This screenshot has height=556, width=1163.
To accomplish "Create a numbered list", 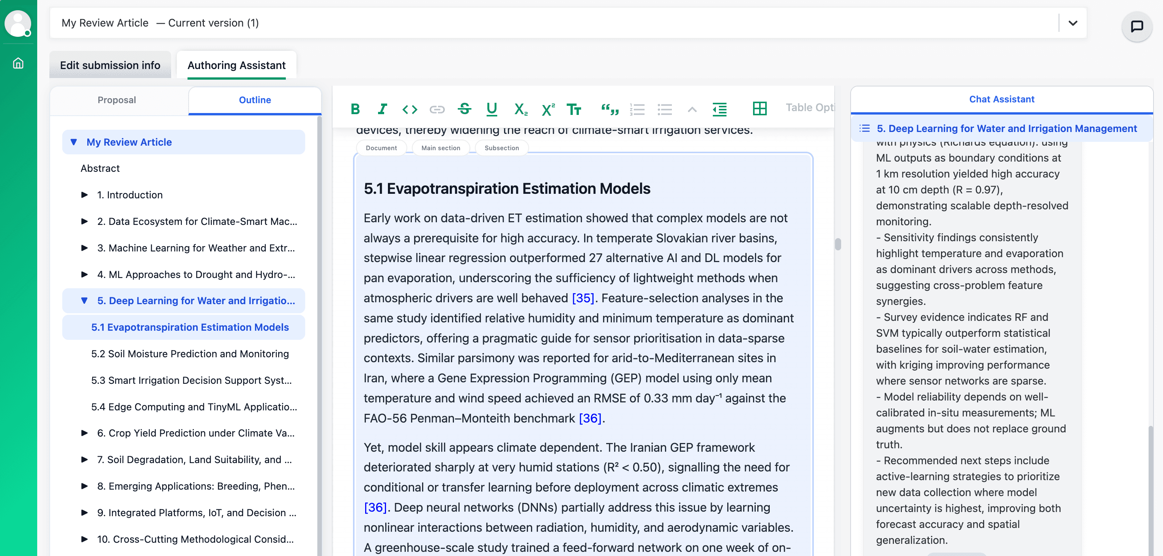I will [637, 109].
